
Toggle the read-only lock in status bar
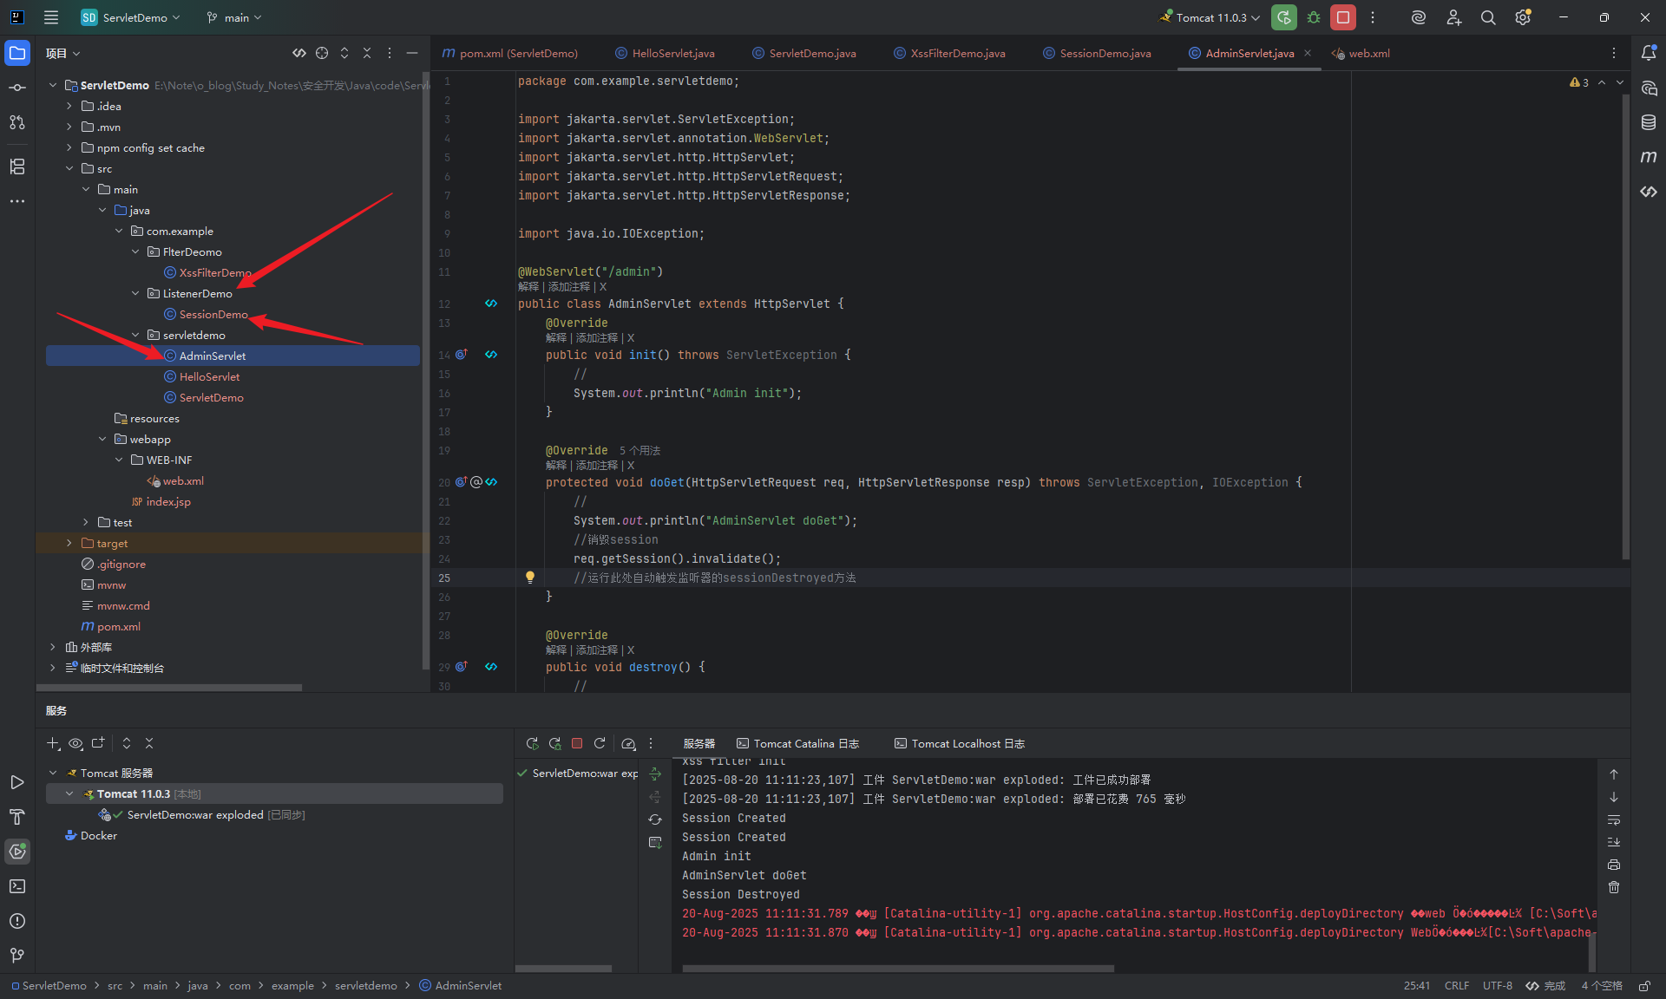click(1644, 986)
